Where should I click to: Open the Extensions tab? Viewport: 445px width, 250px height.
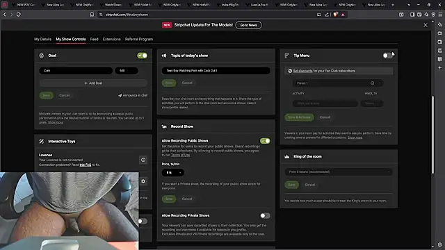coord(111,39)
